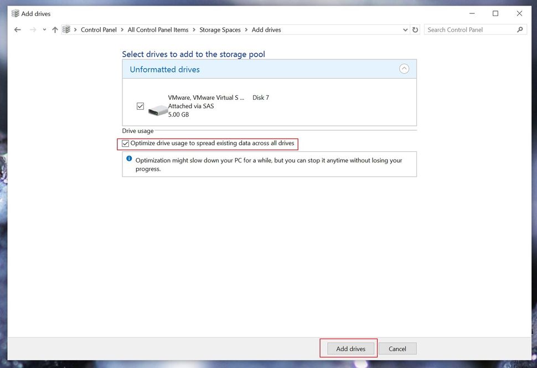This screenshot has height=368, width=537.
Task: Open the Storage Spaces breadcrumb
Action: click(x=220, y=29)
